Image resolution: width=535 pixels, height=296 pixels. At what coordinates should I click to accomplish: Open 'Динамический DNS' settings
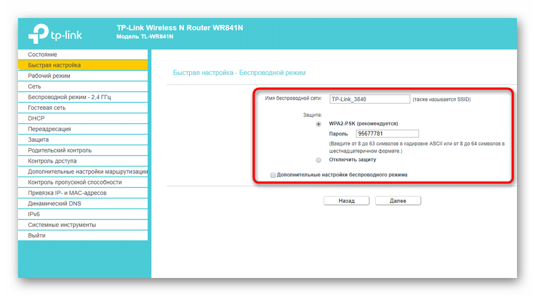pos(56,204)
